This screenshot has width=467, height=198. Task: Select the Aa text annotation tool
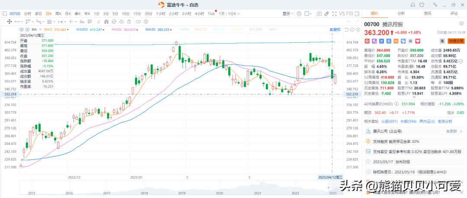click(82, 22)
